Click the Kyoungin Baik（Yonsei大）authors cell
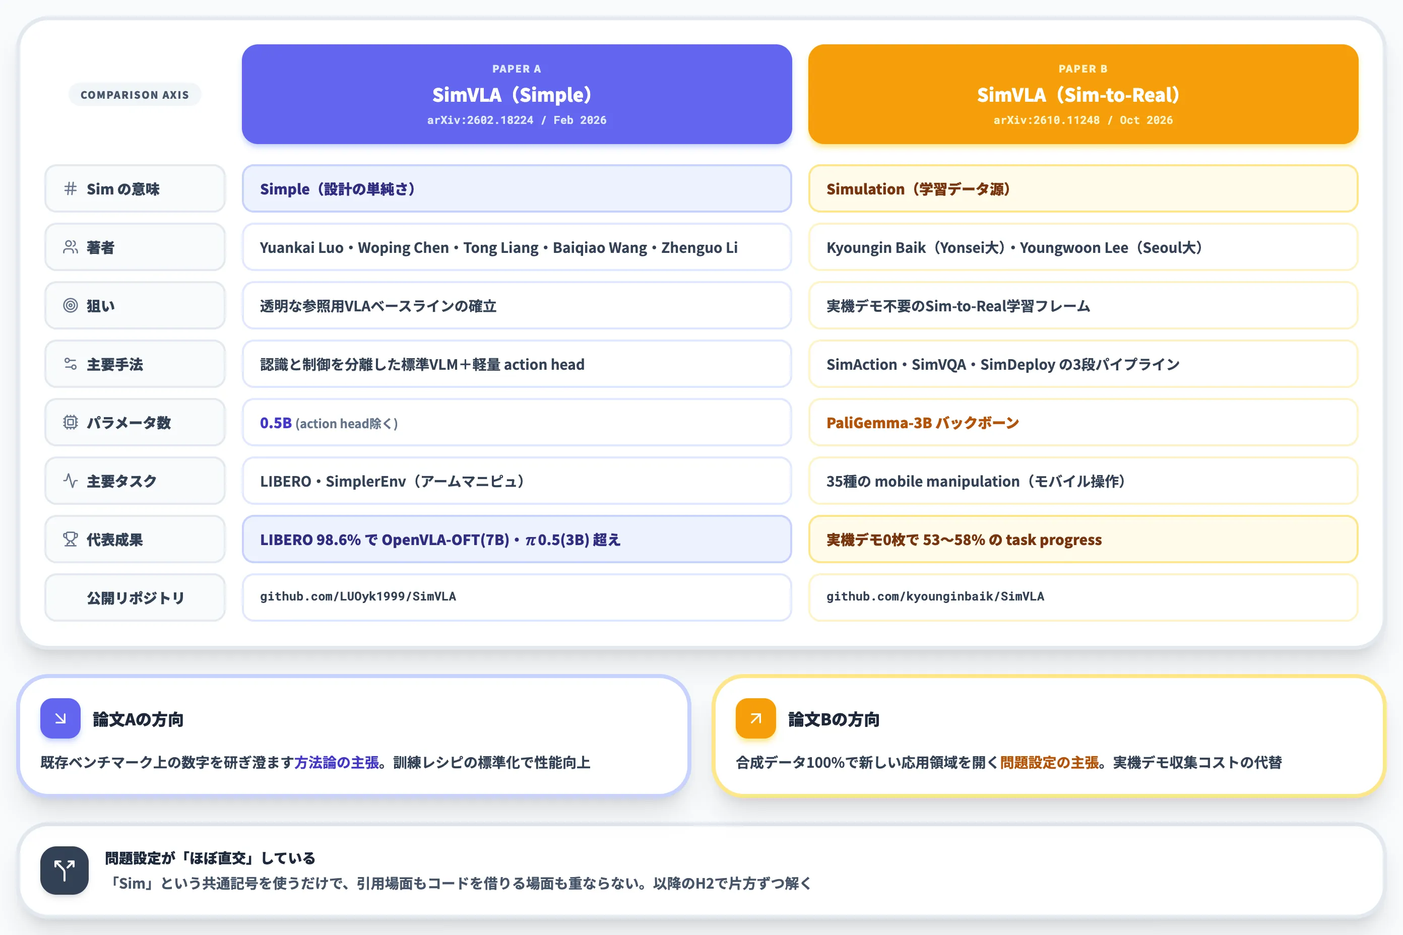Viewport: 1403px width, 935px height. click(1083, 247)
